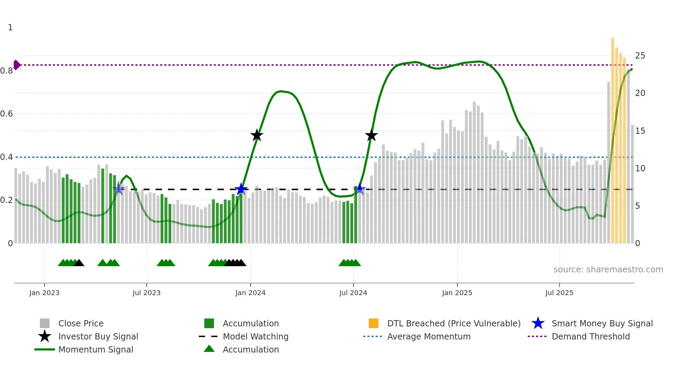
Task: Click the orange DTL Breached legend swatch
Action: (373, 323)
